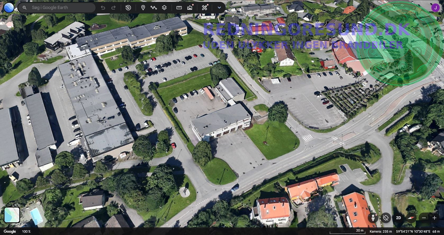
Task: Click the Google Earth logo button
Action: point(9,8)
